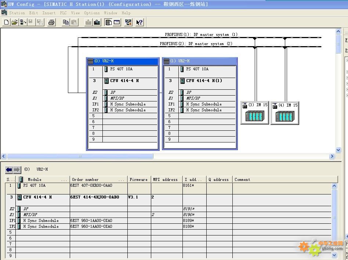Click the (0) UR2-H rack title bar
348x260 pixels.
pos(123,61)
